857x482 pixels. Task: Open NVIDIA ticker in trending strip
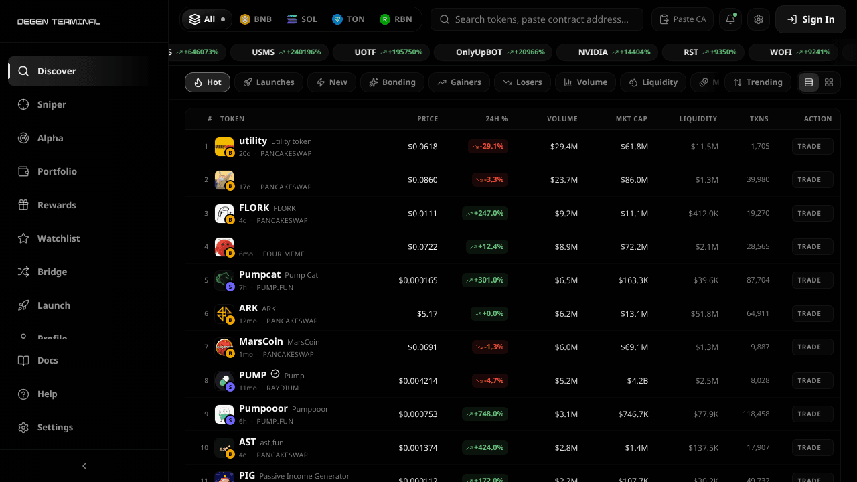608,52
